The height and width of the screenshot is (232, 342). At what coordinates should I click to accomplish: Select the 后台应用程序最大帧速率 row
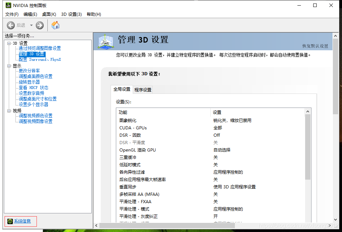(x=210, y=179)
